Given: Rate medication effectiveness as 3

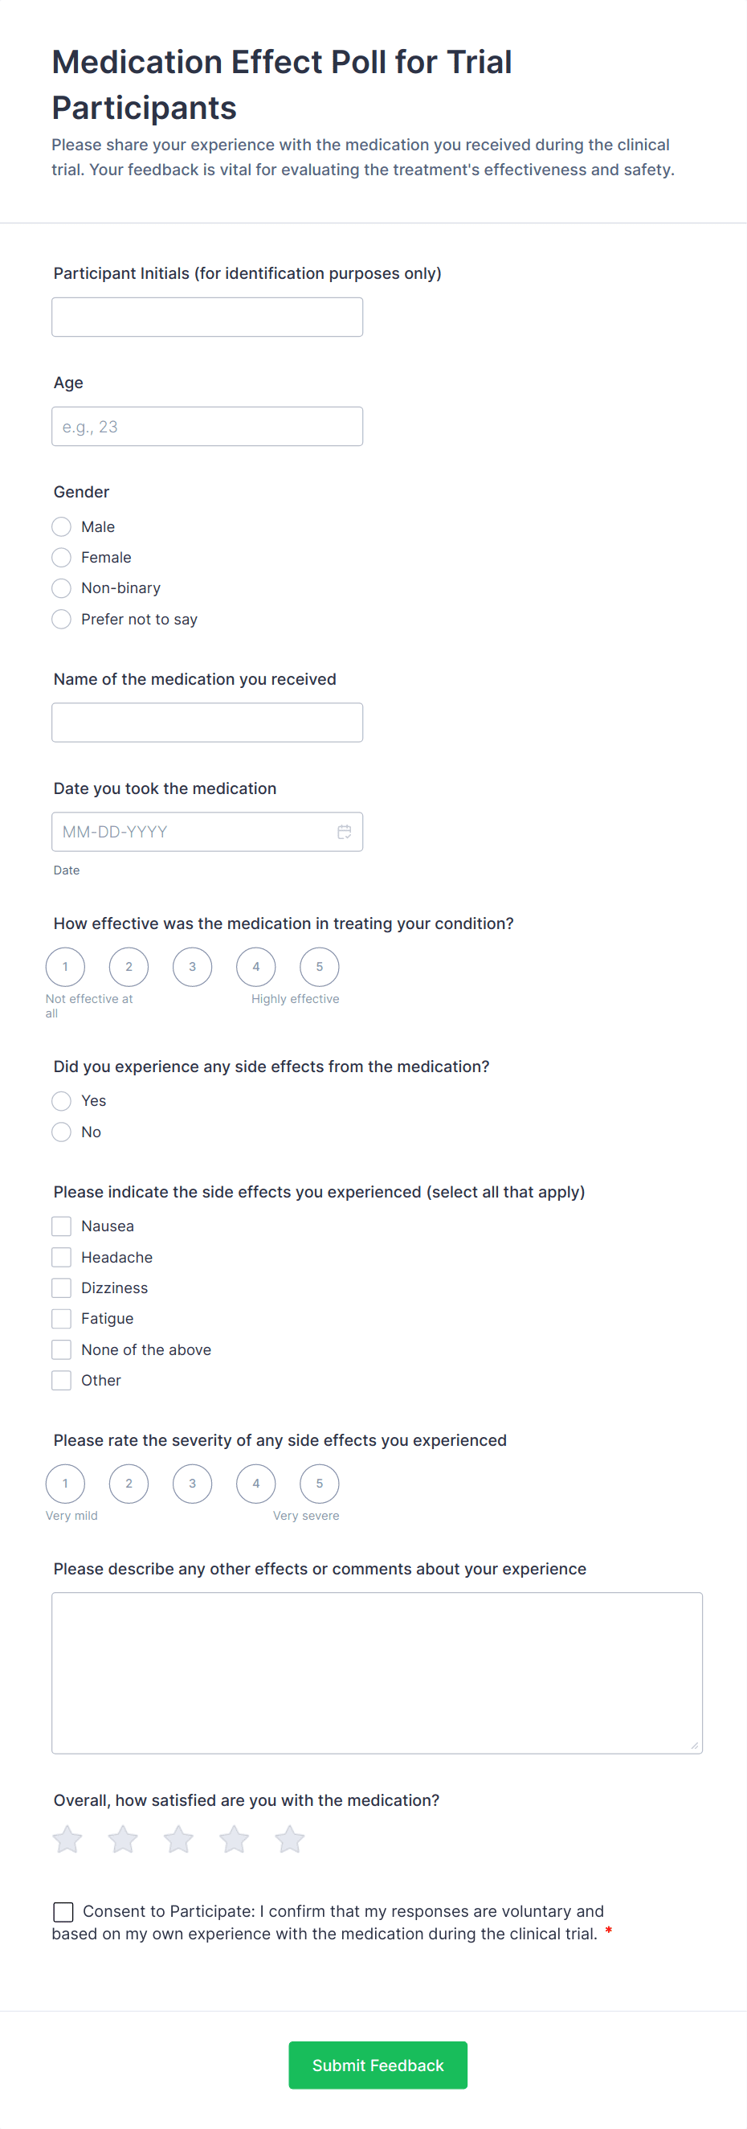Looking at the screenshot, I should (193, 967).
